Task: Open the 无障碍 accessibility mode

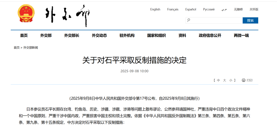Action: coord(238,9)
